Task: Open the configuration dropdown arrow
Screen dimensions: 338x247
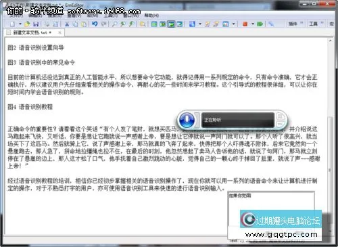Action: tap(200, 24)
